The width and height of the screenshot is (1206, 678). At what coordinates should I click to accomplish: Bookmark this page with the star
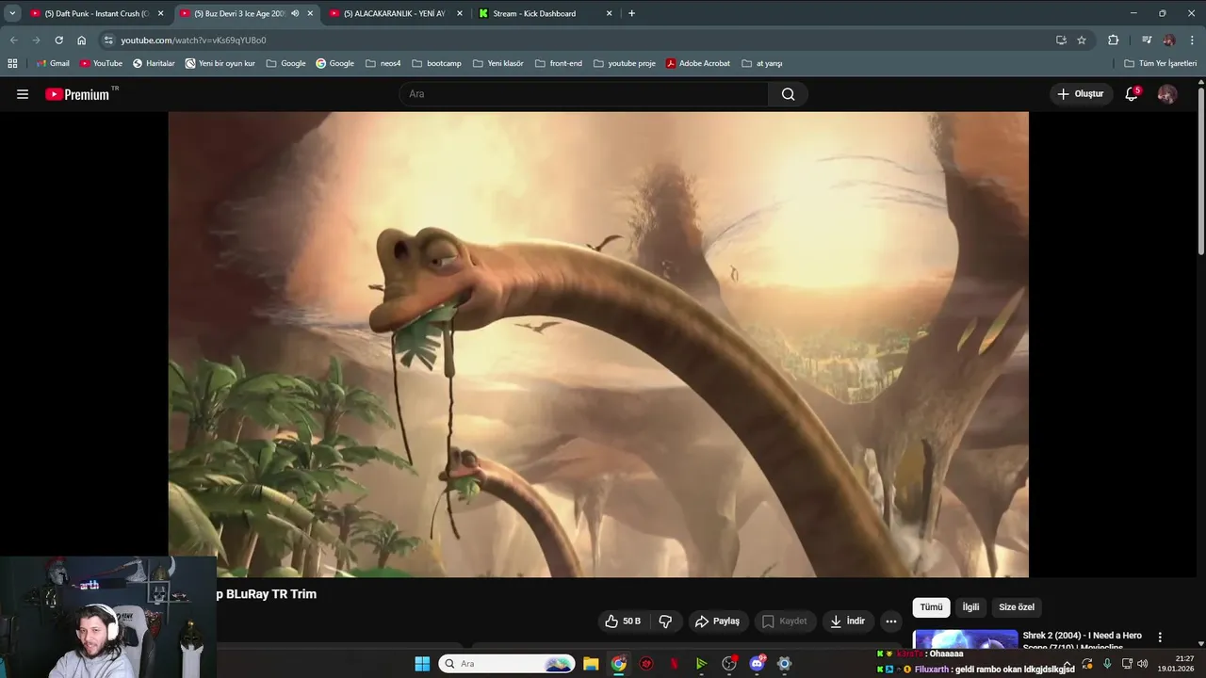1082,40
